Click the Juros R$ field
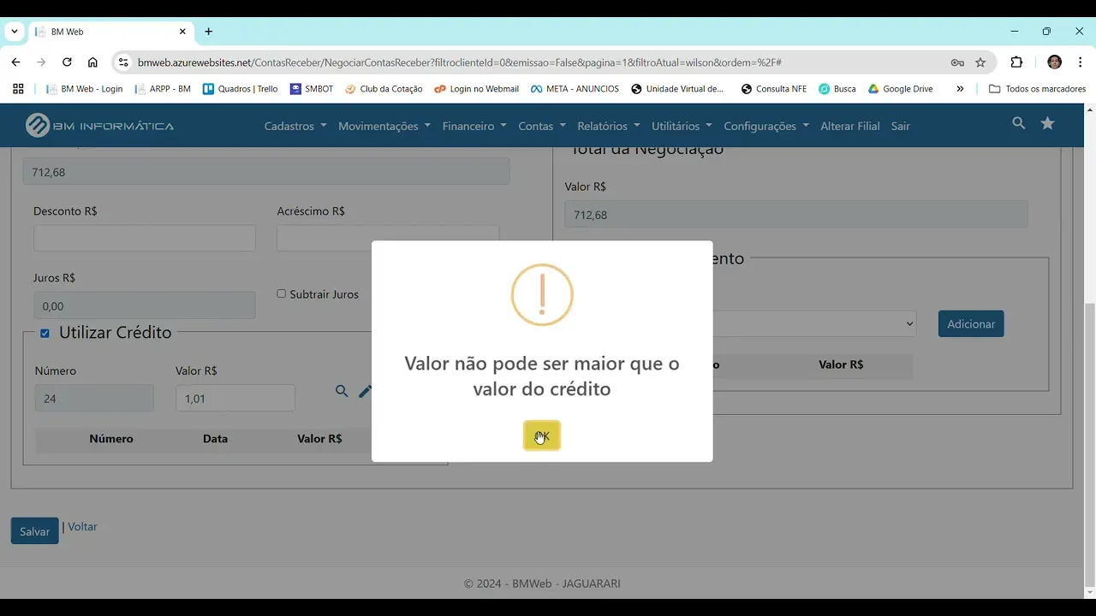Image resolution: width=1096 pixels, height=616 pixels. click(x=145, y=305)
